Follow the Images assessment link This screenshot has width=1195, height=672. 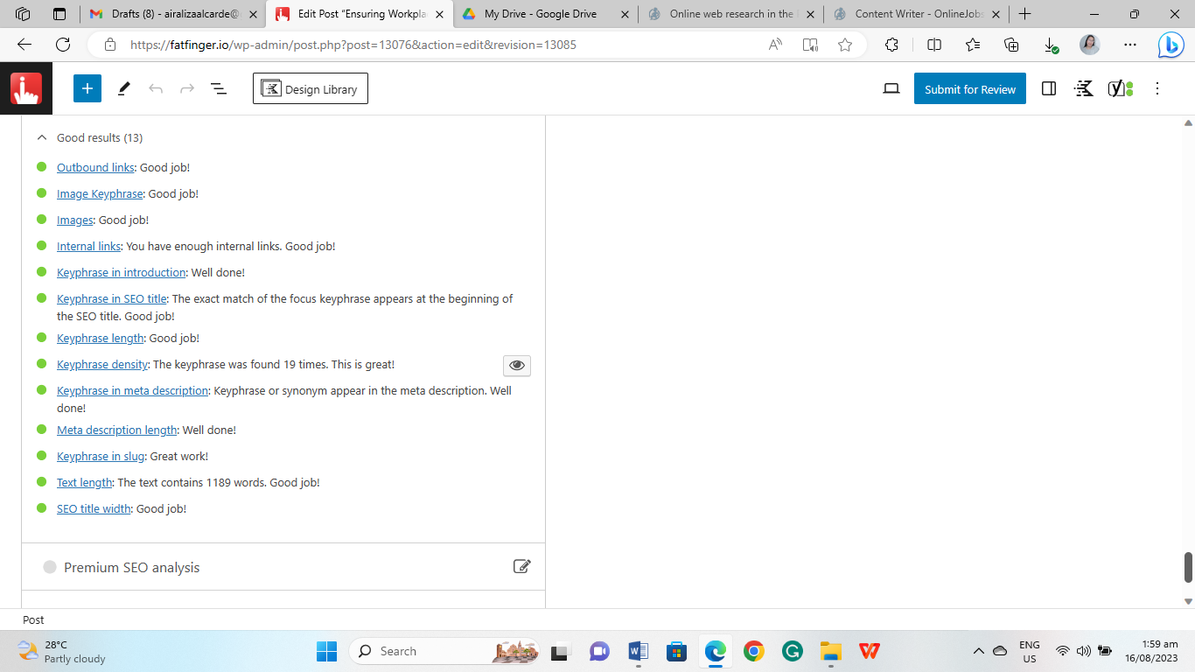(75, 220)
